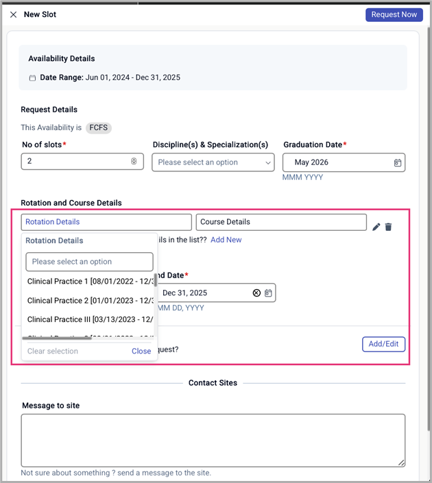Open the end date calendar icon
This screenshot has width=432, height=483.
coord(268,293)
